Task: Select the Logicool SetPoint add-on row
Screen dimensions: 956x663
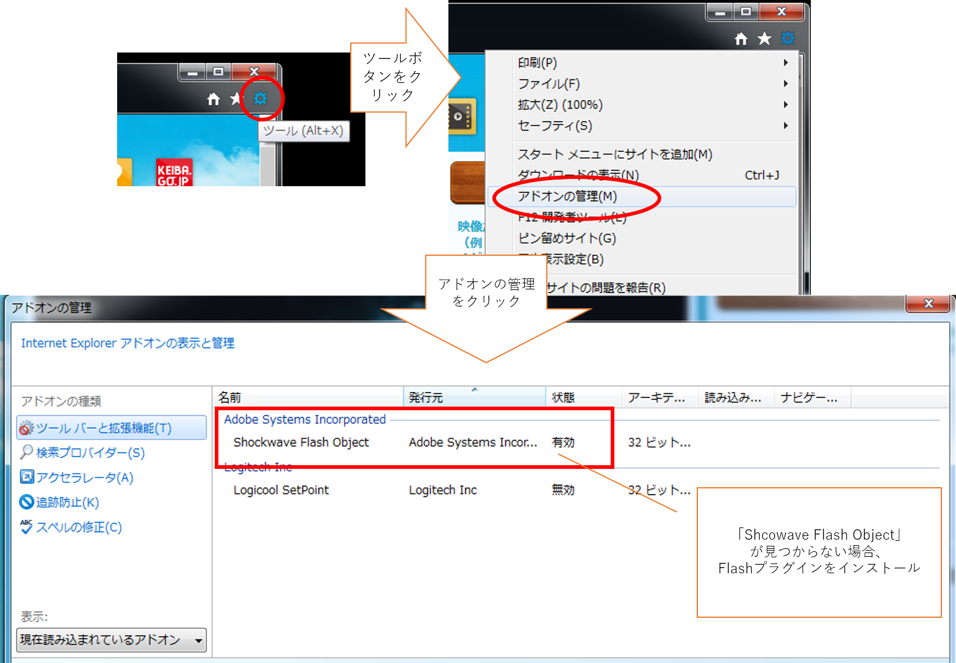Action: pyautogui.click(x=281, y=490)
